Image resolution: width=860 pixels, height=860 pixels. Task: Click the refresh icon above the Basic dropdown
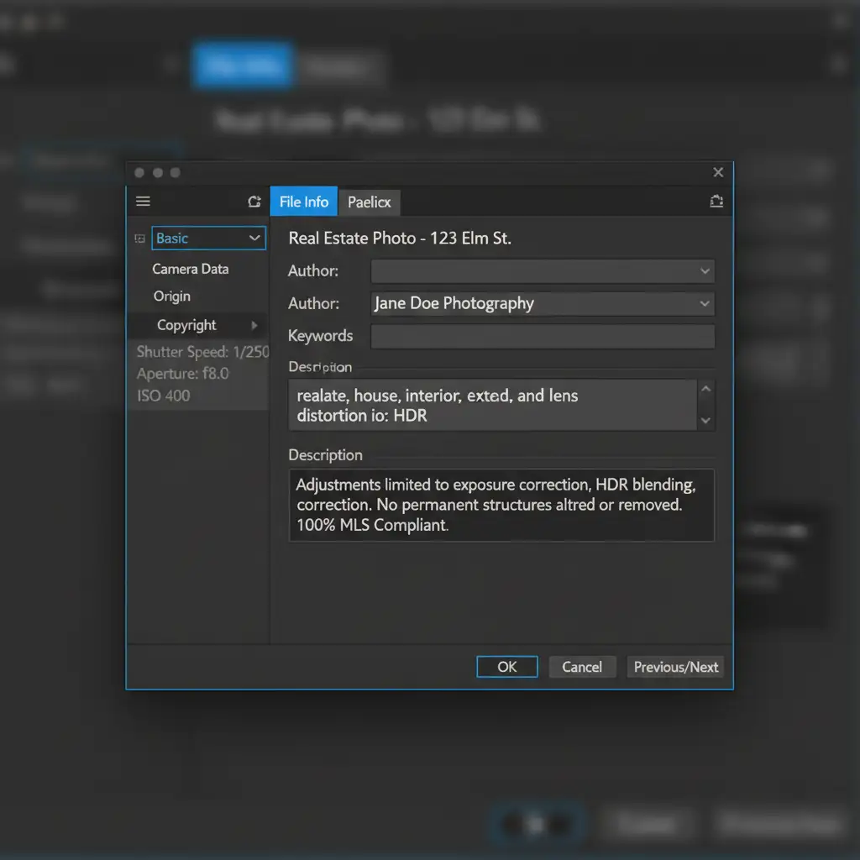click(254, 202)
